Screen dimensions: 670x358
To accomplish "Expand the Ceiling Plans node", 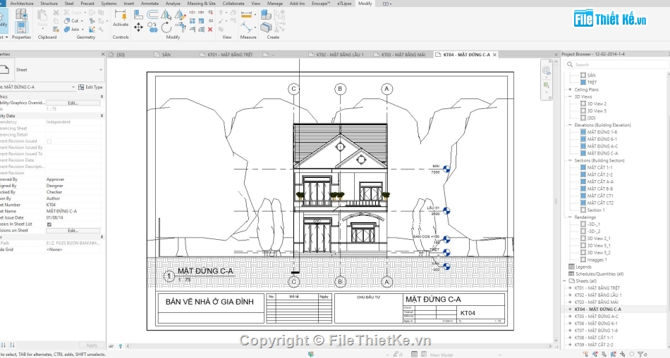I will pyautogui.click(x=570, y=89).
